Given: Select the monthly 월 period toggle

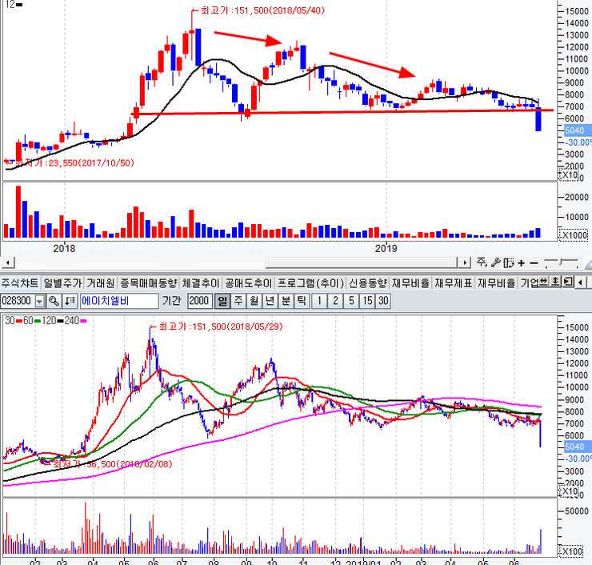Looking at the screenshot, I should (254, 301).
